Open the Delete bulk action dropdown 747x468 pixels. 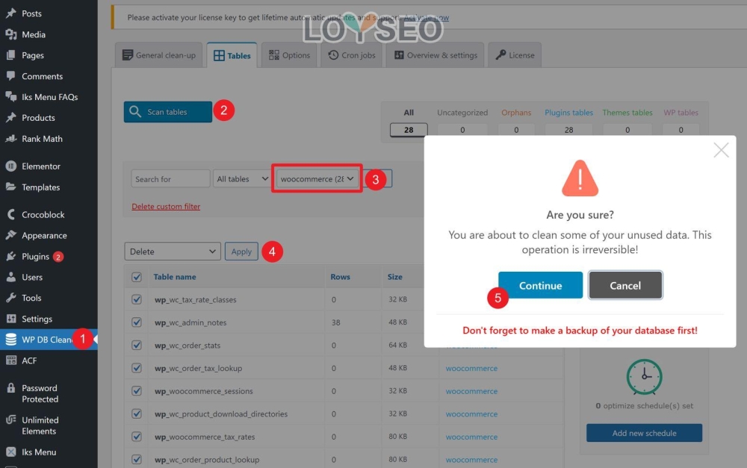173,252
